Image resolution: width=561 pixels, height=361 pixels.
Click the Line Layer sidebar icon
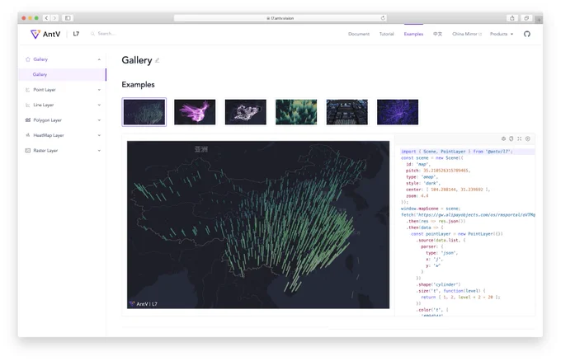28,105
